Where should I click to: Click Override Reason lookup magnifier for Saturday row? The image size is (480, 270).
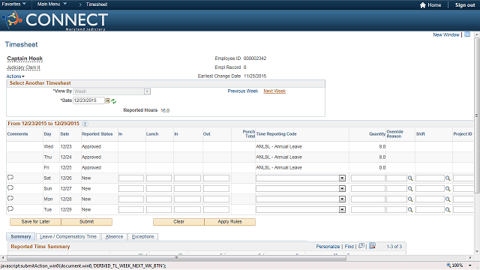point(410,178)
